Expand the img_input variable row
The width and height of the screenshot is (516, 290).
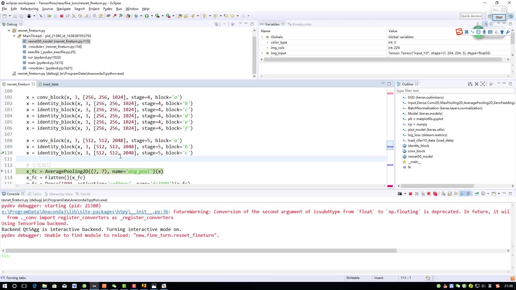pyautogui.click(x=262, y=53)
